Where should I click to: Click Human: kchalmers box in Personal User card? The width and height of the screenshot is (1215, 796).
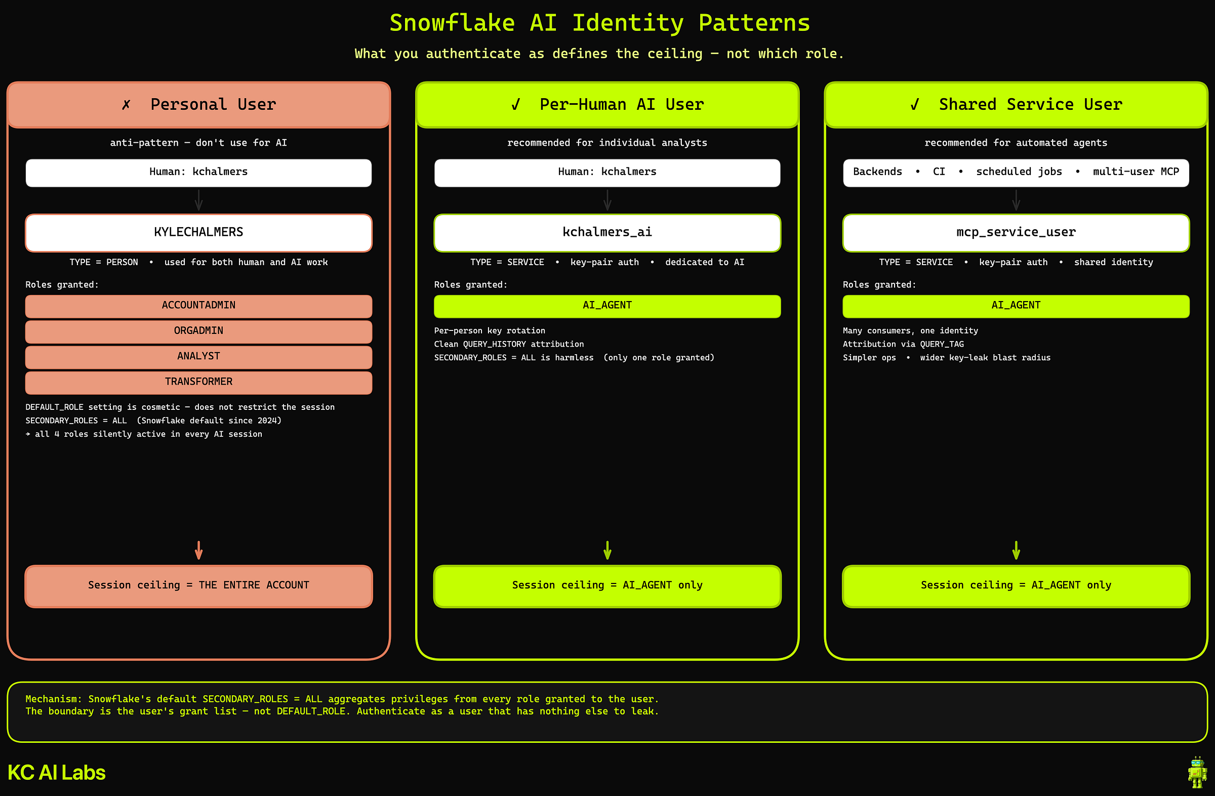[x=198, y=173]
